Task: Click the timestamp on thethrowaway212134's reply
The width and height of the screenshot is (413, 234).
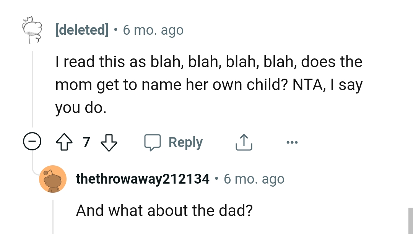Action: click(254, 179)
